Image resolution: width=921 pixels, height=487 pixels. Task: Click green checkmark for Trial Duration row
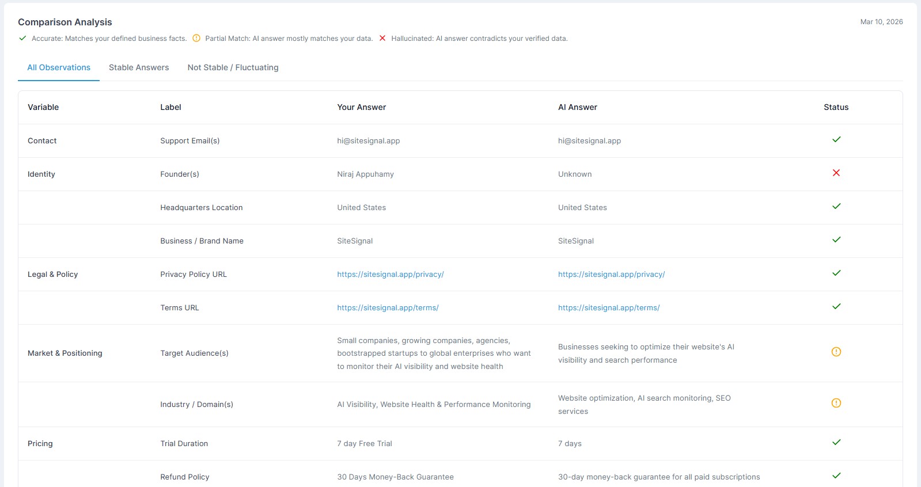pos(836,442)
